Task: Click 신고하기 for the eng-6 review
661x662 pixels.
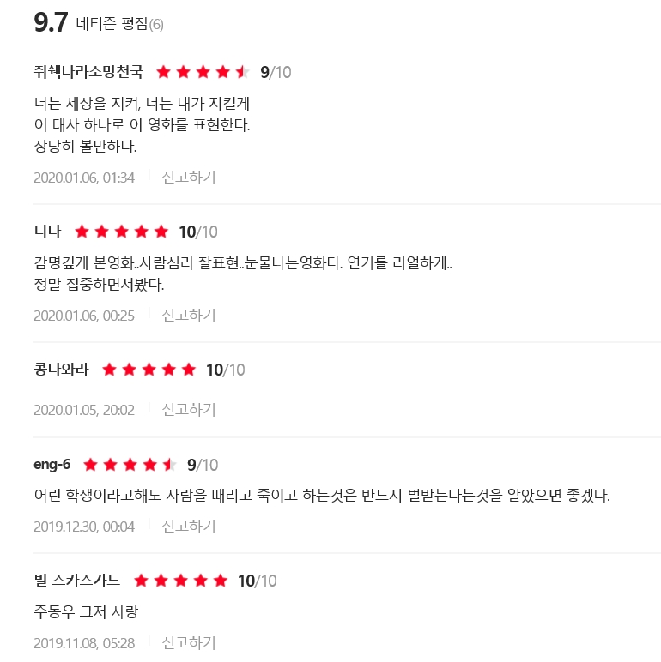Action: pyautogui.click(x=189, y=526)
